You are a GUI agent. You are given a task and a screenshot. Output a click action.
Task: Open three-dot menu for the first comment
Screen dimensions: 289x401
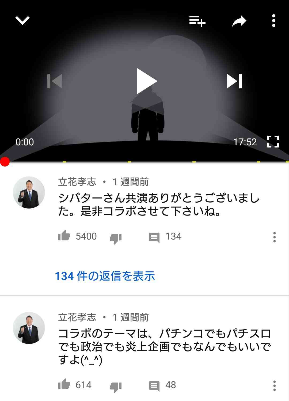[x=274, y=237]
